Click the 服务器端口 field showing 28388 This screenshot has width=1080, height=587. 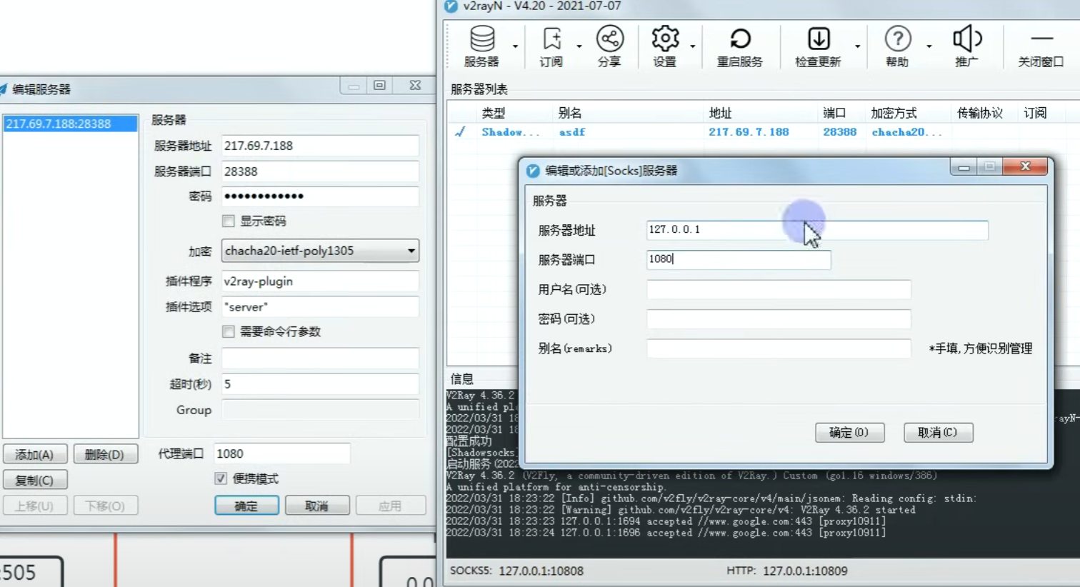320,171
